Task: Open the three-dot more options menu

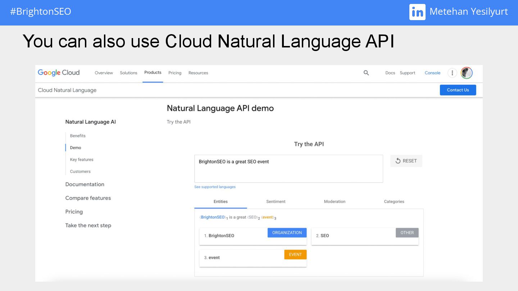Action: pos(452,73)
